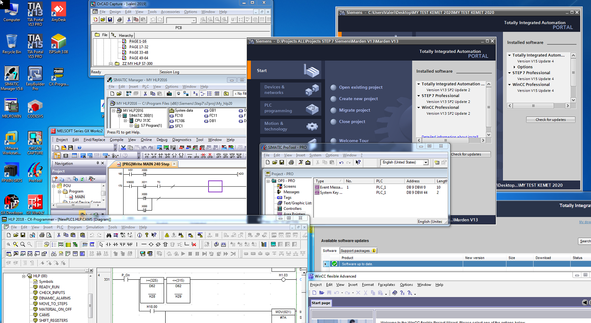The width and height of the screenshot is (591, 323).
Task: Click the Cut scissors icon in CX-Programmer
Action: 59,235
